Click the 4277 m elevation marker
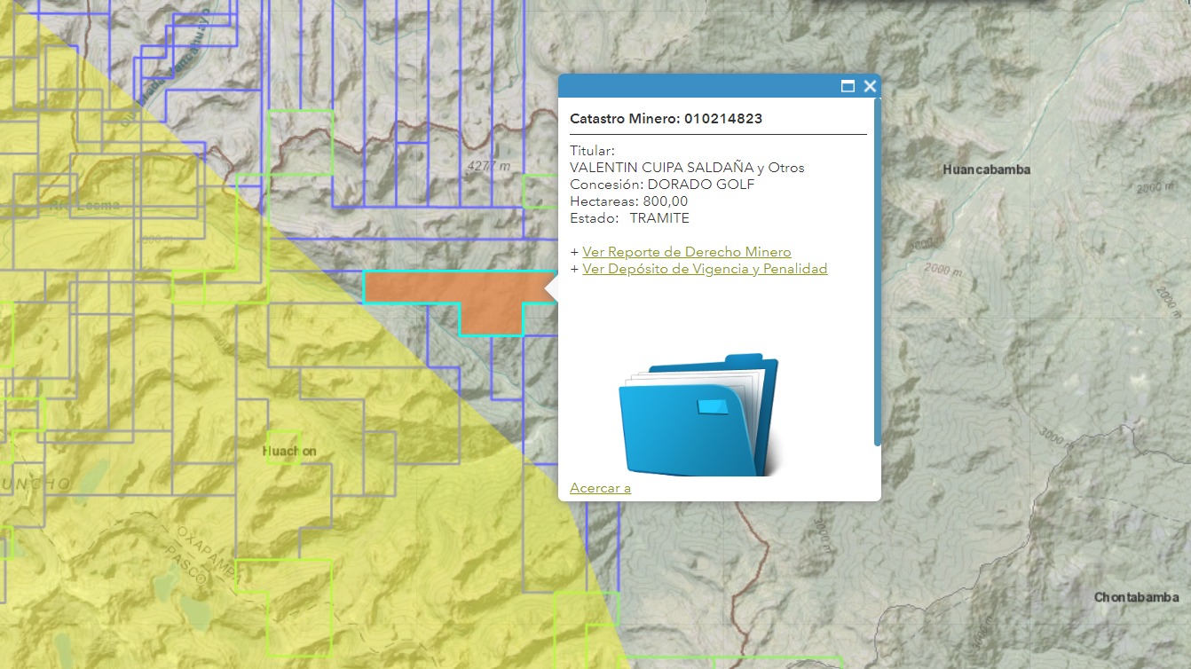This screenshot has height=669, width=1191. click(x=489, y=166)
